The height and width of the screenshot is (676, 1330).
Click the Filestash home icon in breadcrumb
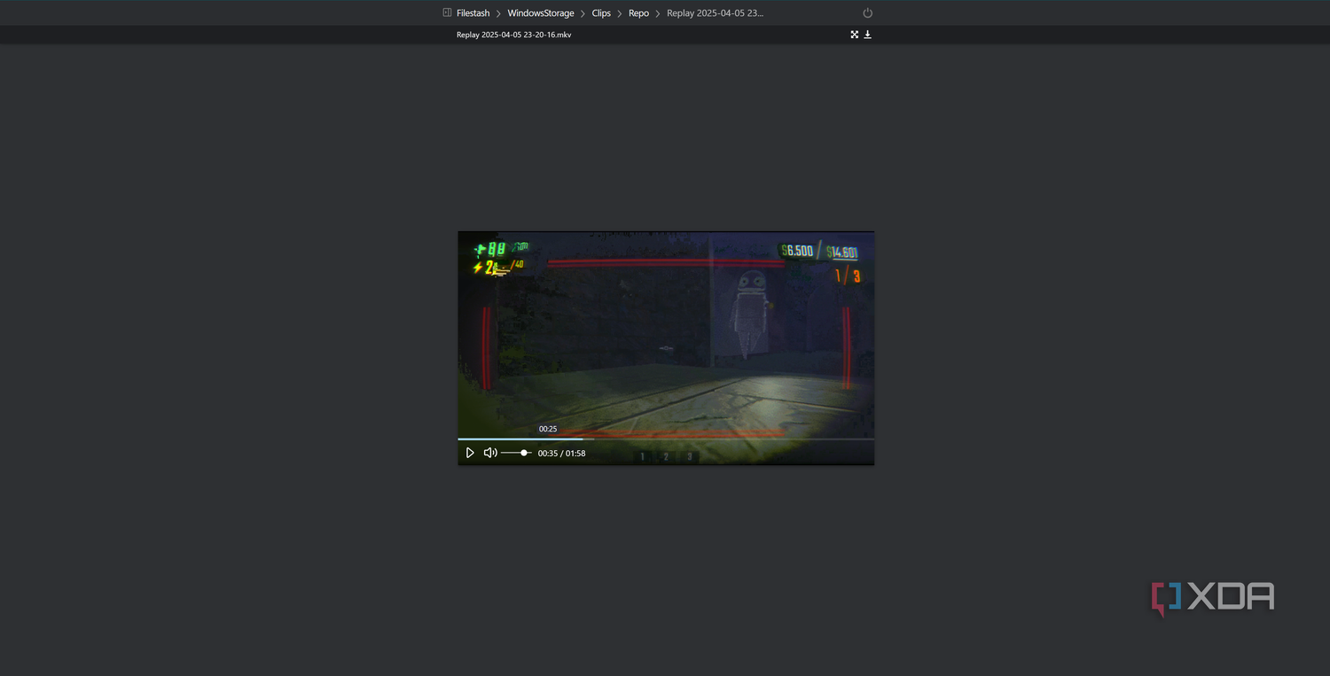(447, 12)
